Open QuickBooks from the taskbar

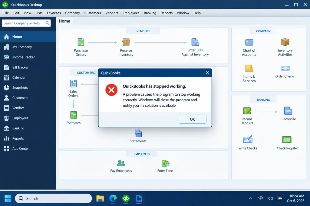[126, 198]
